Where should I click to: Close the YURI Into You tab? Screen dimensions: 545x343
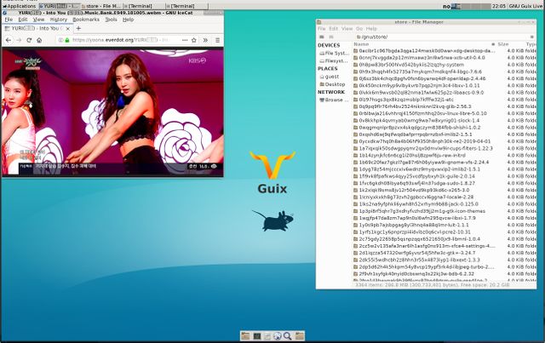click(x=68, y=28)
